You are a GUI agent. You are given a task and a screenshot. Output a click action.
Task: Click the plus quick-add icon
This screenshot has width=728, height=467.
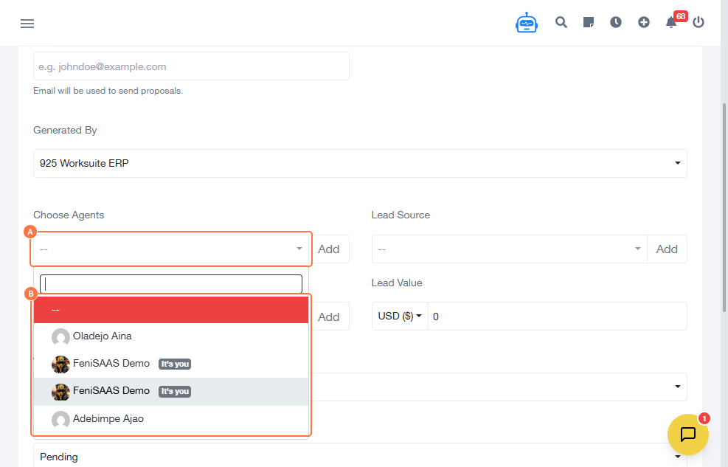point(644,22)
